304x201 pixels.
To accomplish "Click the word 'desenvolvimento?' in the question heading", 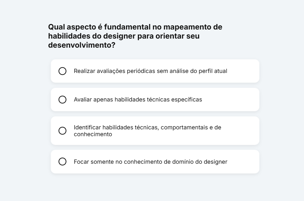I will click(x=82, y=45).
